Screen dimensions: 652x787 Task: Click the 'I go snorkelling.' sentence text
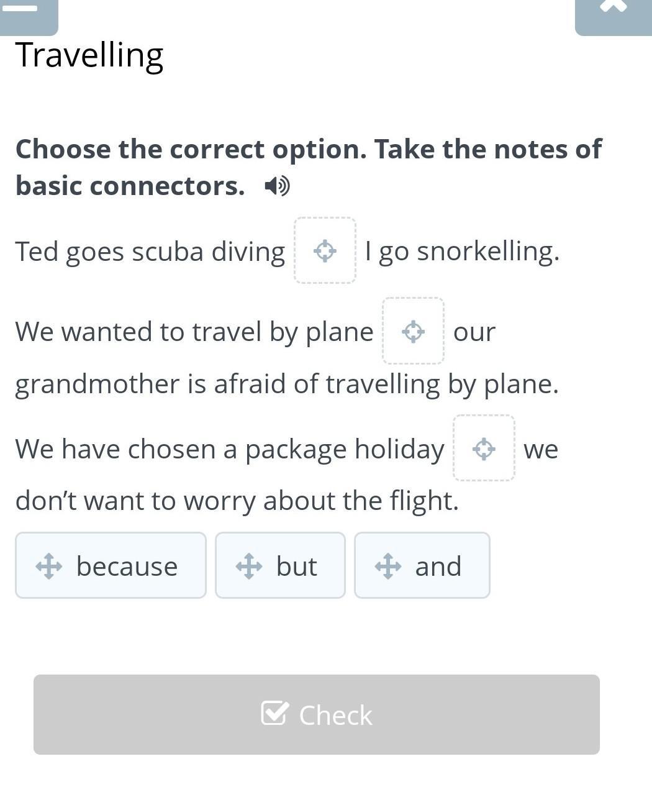[462, 252]
